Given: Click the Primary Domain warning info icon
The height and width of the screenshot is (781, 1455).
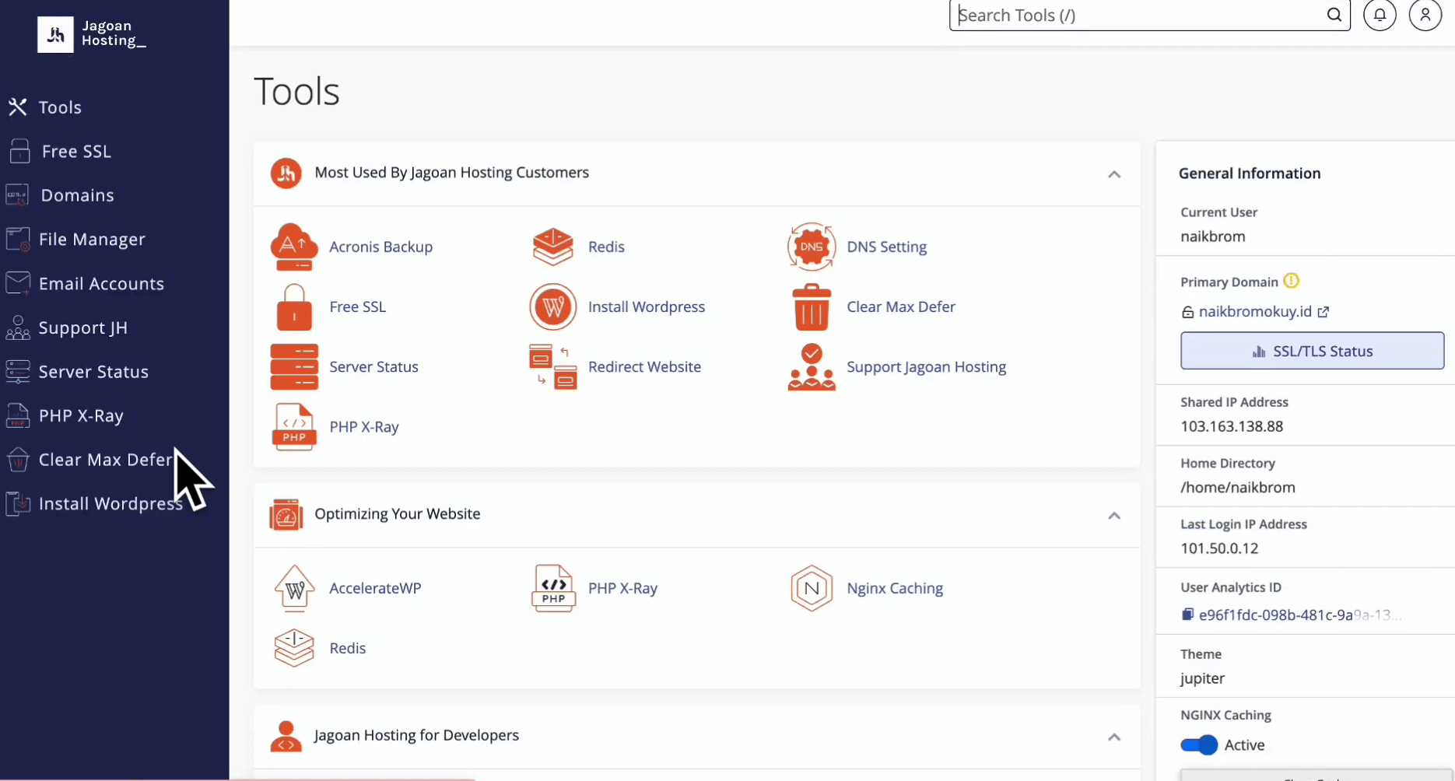Looking at the screenshot, I should point(1291,281).
